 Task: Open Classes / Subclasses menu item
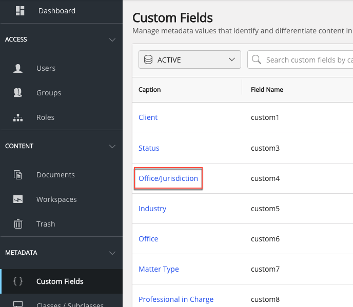coord(70,304)
